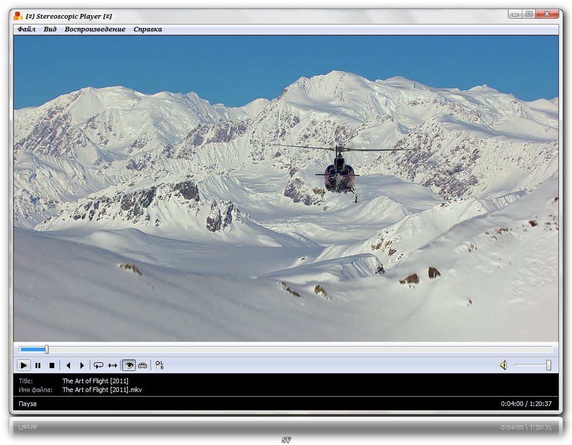Open the Вид menu
The width and height of the screenshot is (572, 445).
click(50, 29)
